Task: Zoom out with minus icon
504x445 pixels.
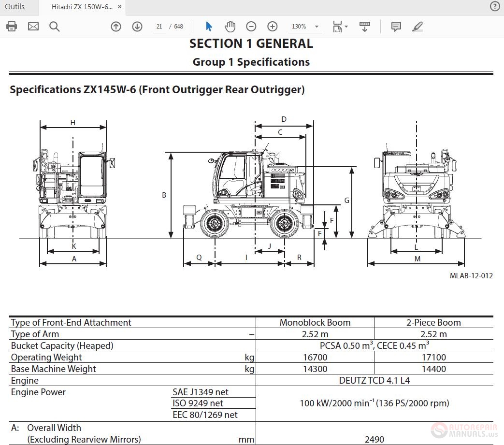Action: coord(251,27)
